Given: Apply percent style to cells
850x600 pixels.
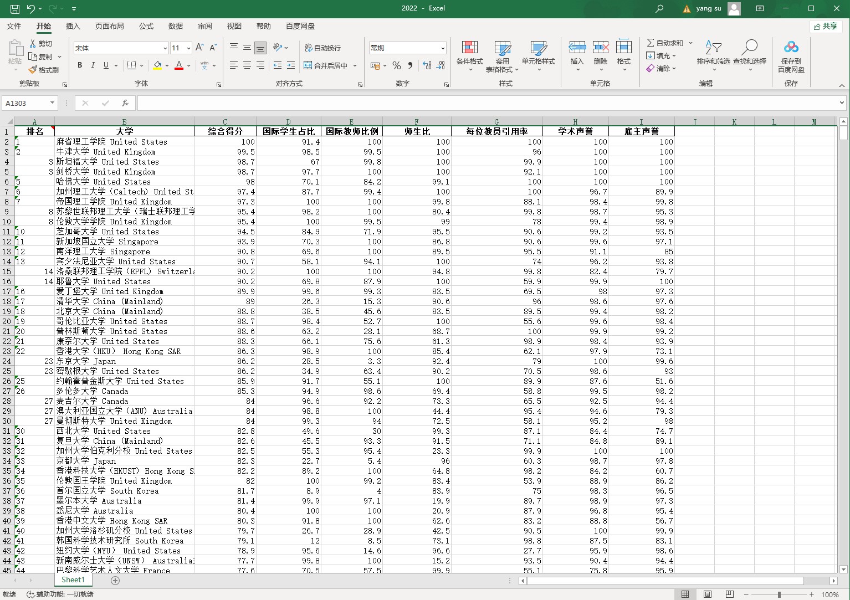Looking at the screenshot, I should click(397, 65).
